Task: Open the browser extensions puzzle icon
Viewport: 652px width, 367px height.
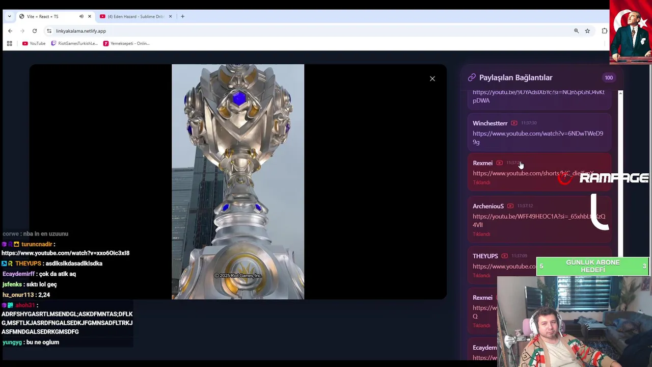Action: click(x=605, y=31)
